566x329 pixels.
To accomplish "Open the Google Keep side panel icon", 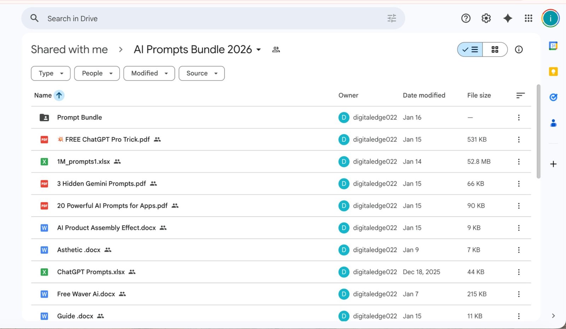I will [x=553, y=72].
